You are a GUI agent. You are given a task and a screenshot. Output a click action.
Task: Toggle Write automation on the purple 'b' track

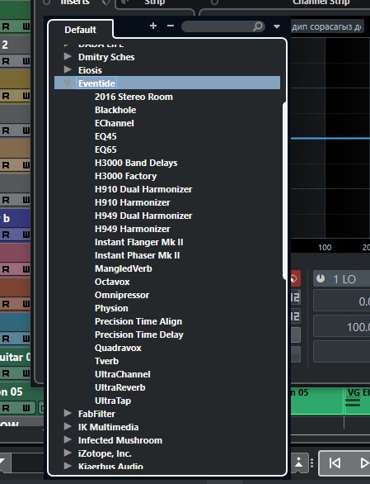[x=26, y=235]
